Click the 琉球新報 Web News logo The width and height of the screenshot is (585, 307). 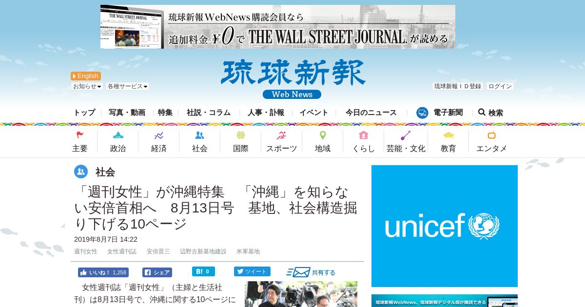pyautogui.click(x=292, y=79)
